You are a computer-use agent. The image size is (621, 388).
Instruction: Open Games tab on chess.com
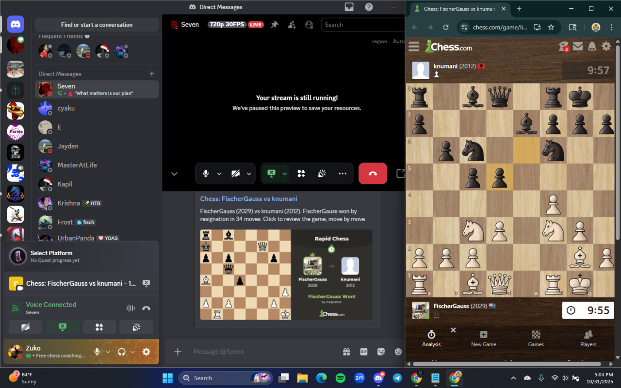[x=536, y=339]
